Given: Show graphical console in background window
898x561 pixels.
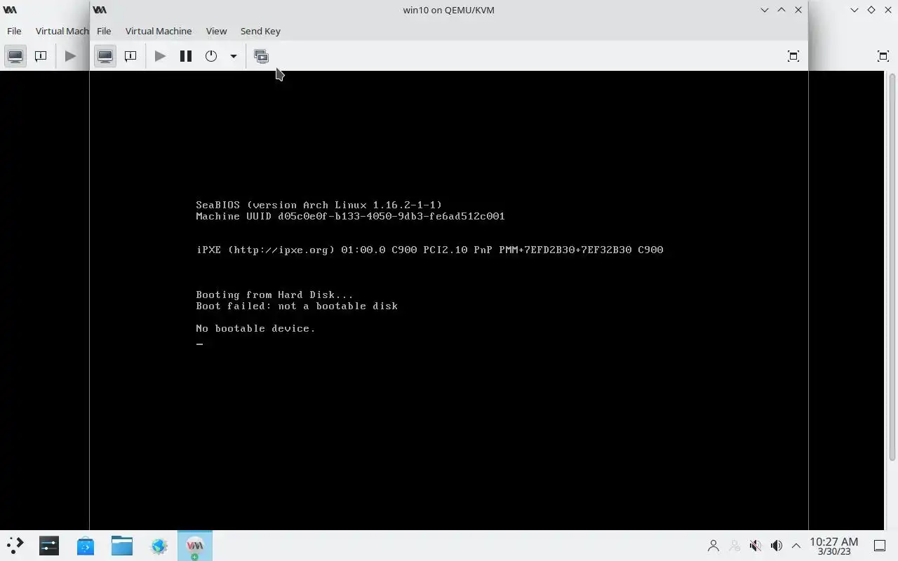Looking at the screenshot, I should tap(15, 56).
